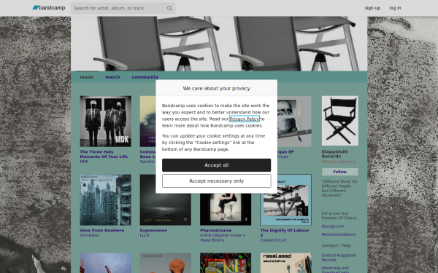Click the 'OhmikRon' artist name
The height and width of the screenshot is (273, 438).
[89, 235]
